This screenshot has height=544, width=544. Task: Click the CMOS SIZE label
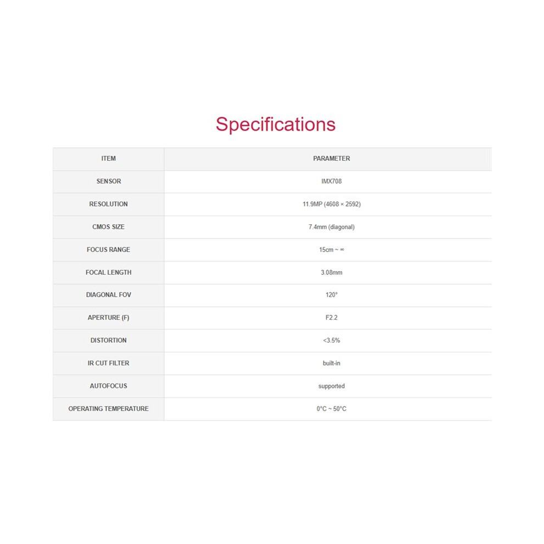(x=109, y=227)
